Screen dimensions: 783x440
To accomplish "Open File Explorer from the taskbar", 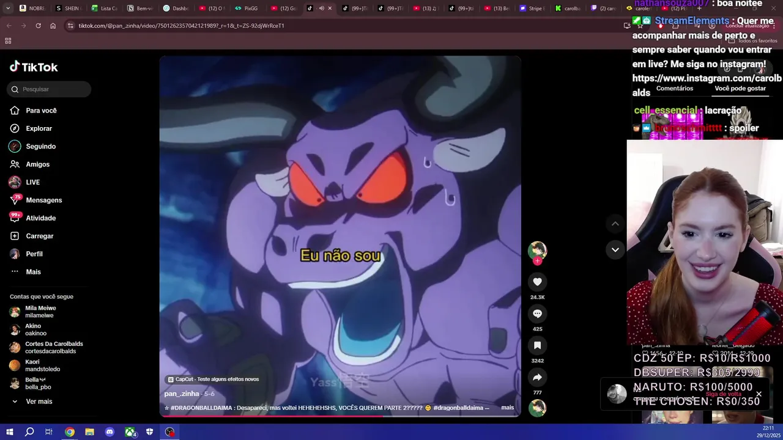I will 89,432.
